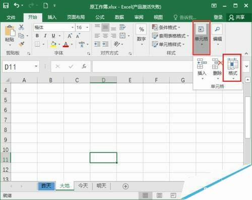Open the text orientation tool

click(116, 44)
